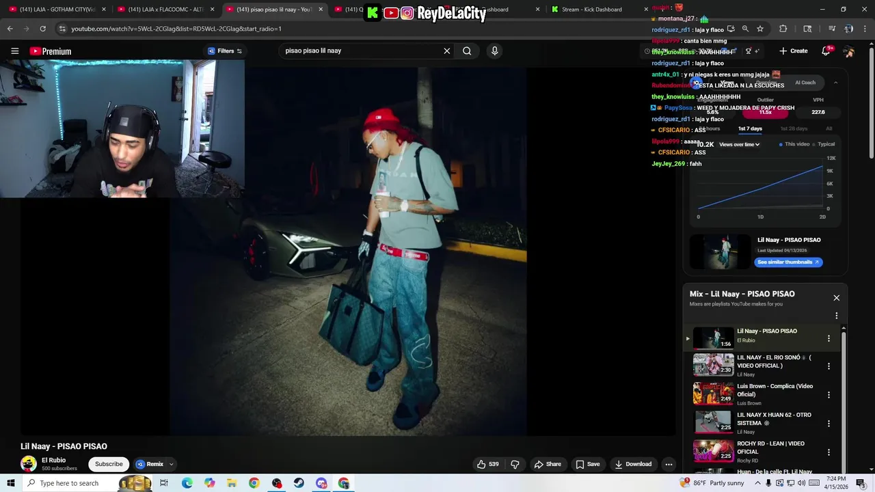Open the browser three-dot menu
The height and width of the screenshot is (492, 875).
tap(865, 29)
